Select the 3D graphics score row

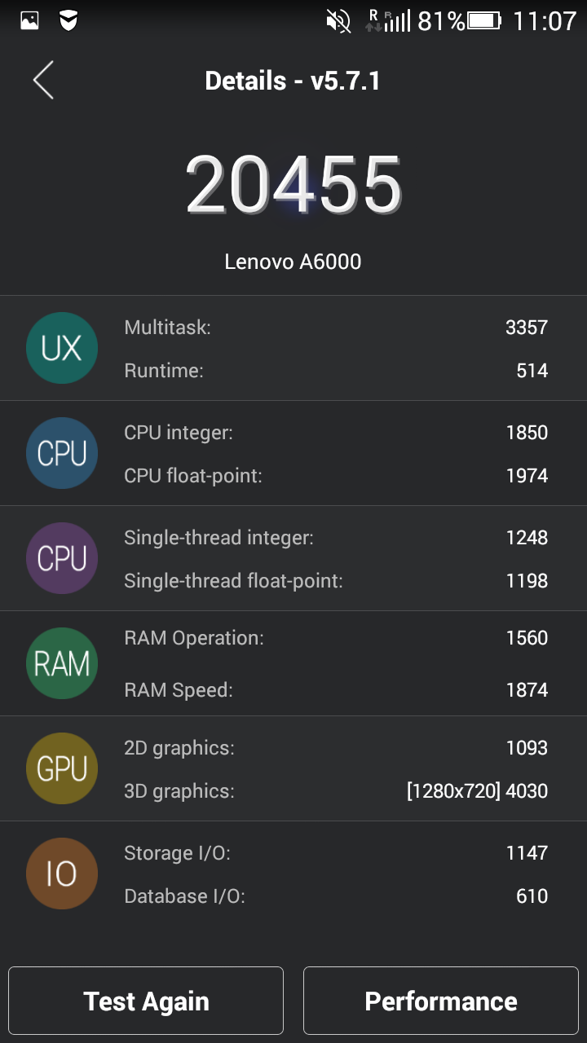335,791
